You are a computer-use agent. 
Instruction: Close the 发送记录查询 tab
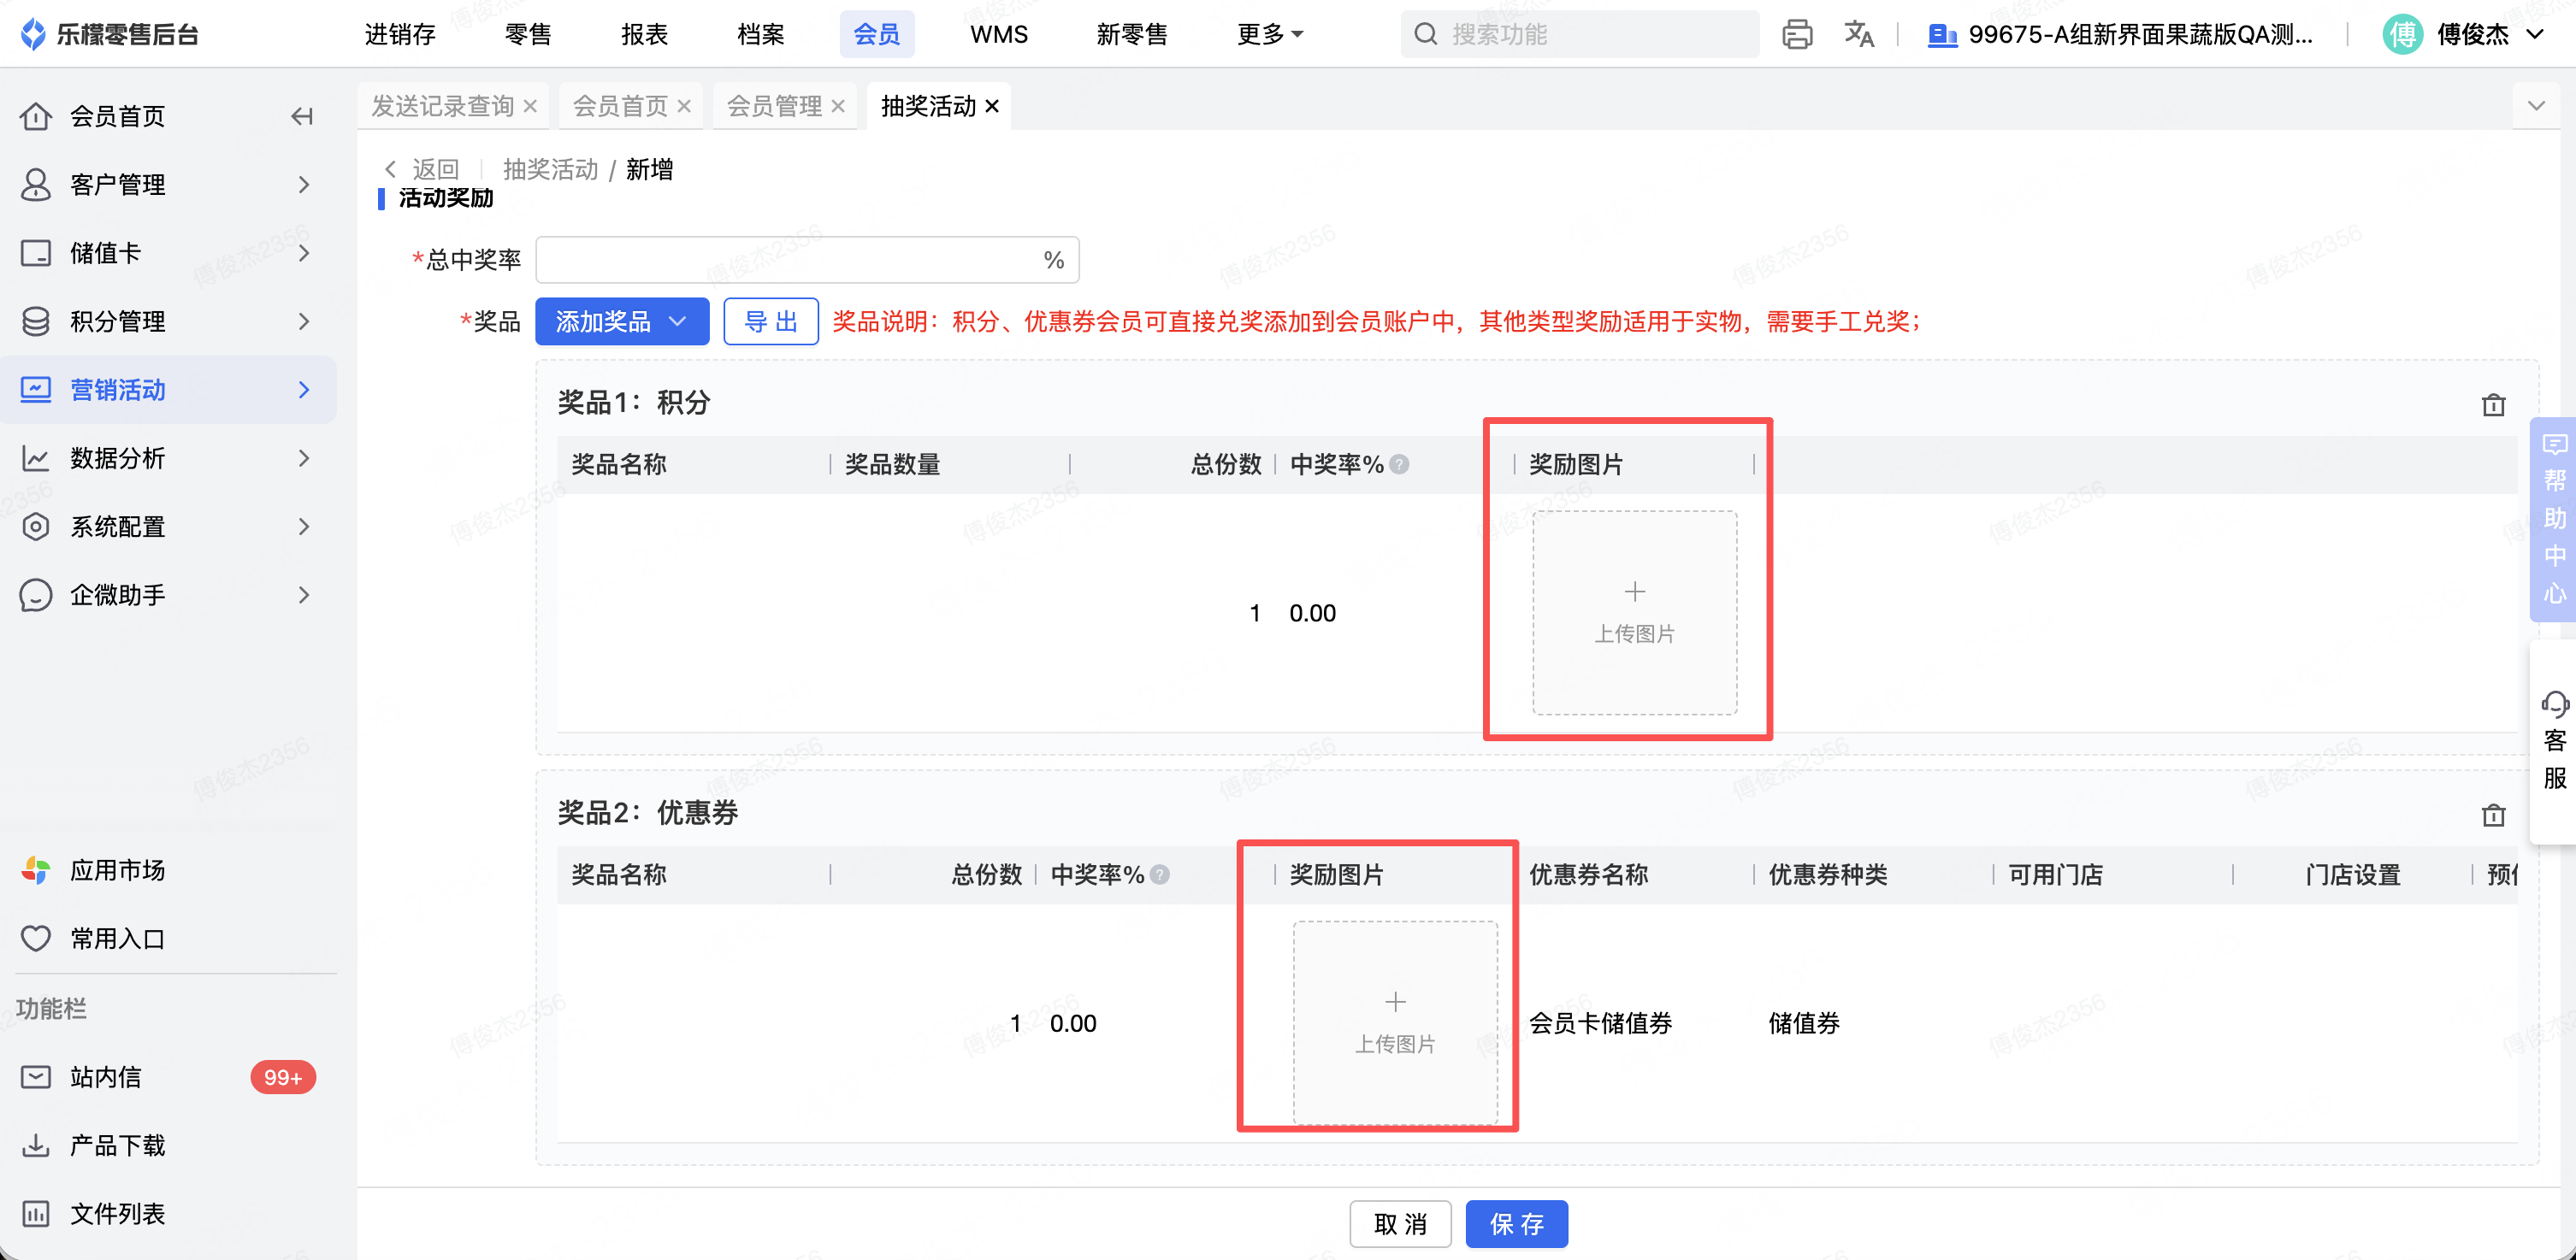[x=531, y=107]
